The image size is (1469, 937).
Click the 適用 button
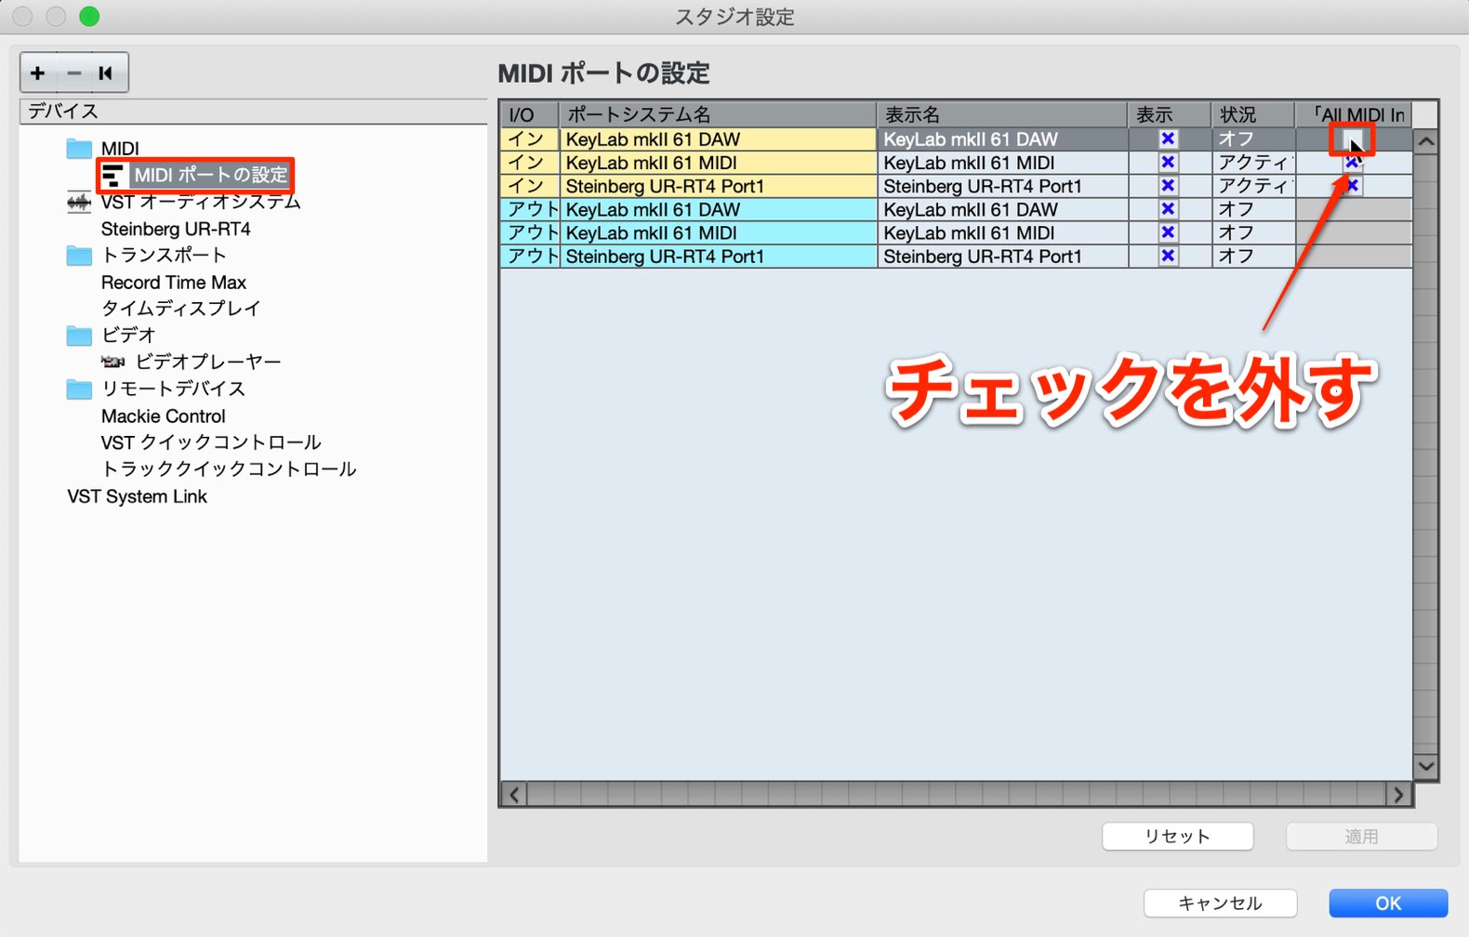(1361, 837)
